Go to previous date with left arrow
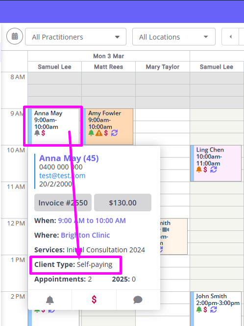This screenshot has width=244, height=326. click(230, 37)
